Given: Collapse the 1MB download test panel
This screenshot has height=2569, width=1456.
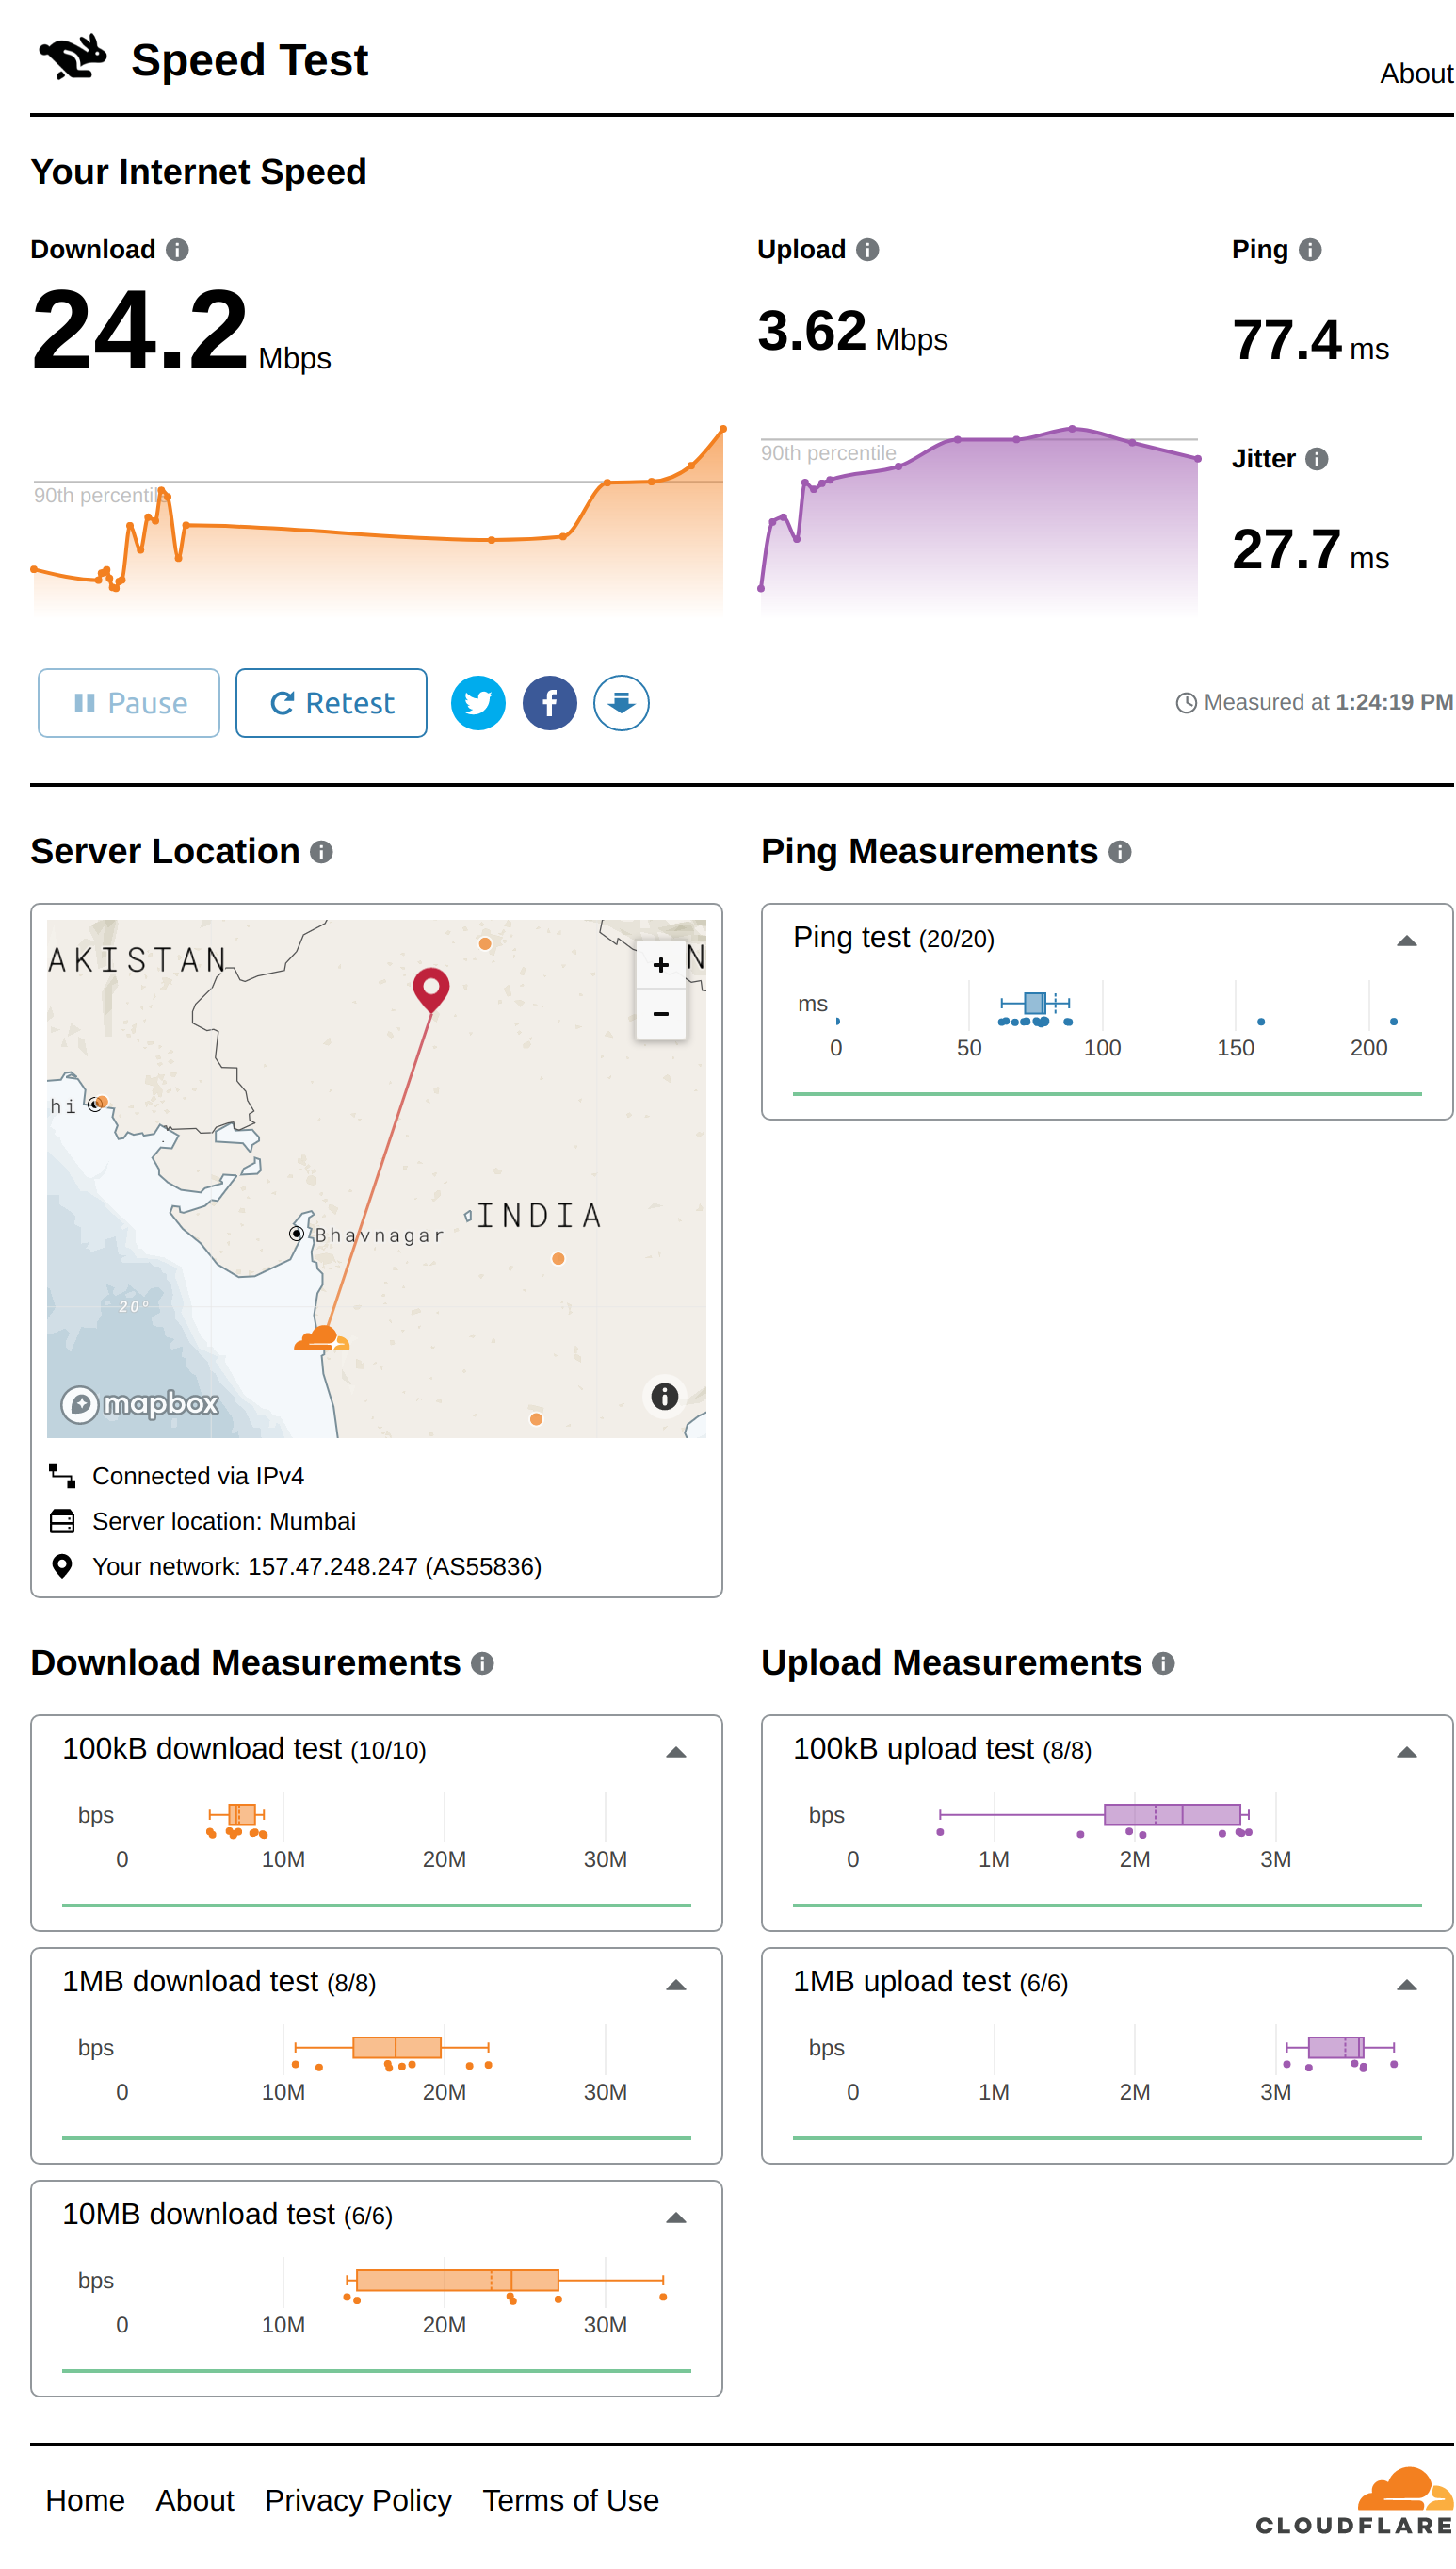Looking at the screenshot, I should 676,1985.
